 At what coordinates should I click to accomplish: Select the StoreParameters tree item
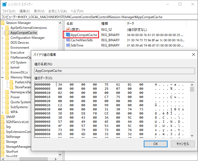click(23, 87)
